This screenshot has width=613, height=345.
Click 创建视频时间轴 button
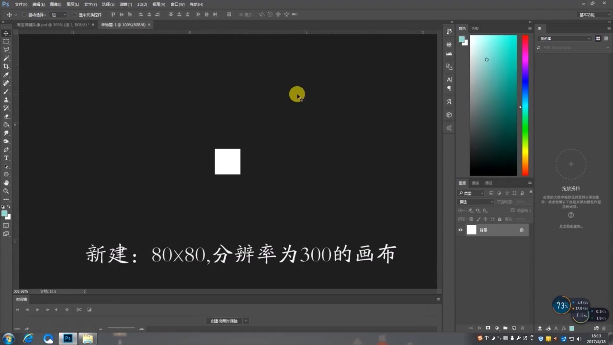click(224, 321)
